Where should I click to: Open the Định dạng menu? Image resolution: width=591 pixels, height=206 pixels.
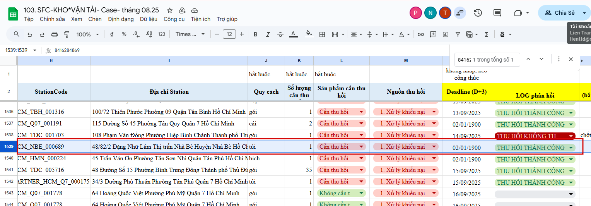click(121, 19)
